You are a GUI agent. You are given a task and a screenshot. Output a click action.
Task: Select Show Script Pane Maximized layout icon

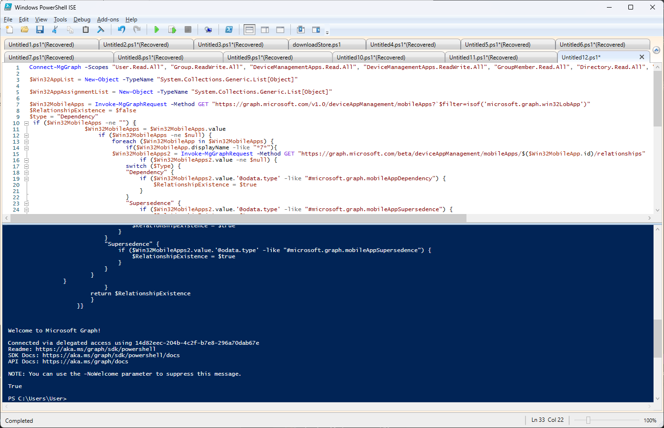[x=280, y=29]
